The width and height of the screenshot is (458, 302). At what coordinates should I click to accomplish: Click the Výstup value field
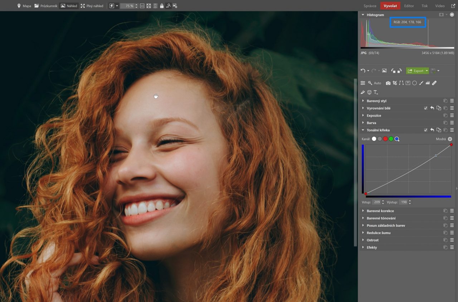[x=403, y=202]
